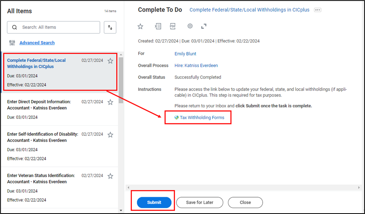Open related actions ellipsis next to title
The width and height of the screenshot is (365, 214).
click(317, 10)
